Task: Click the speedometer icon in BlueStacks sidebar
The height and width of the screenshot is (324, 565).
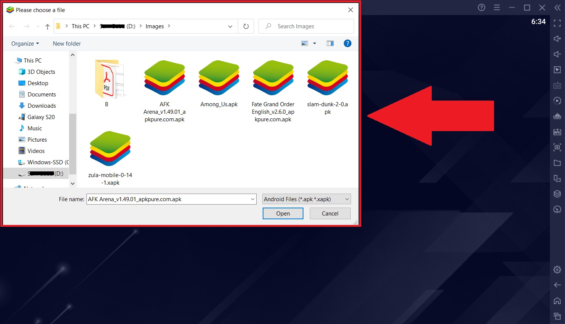Action: click(x=557, y=209)
